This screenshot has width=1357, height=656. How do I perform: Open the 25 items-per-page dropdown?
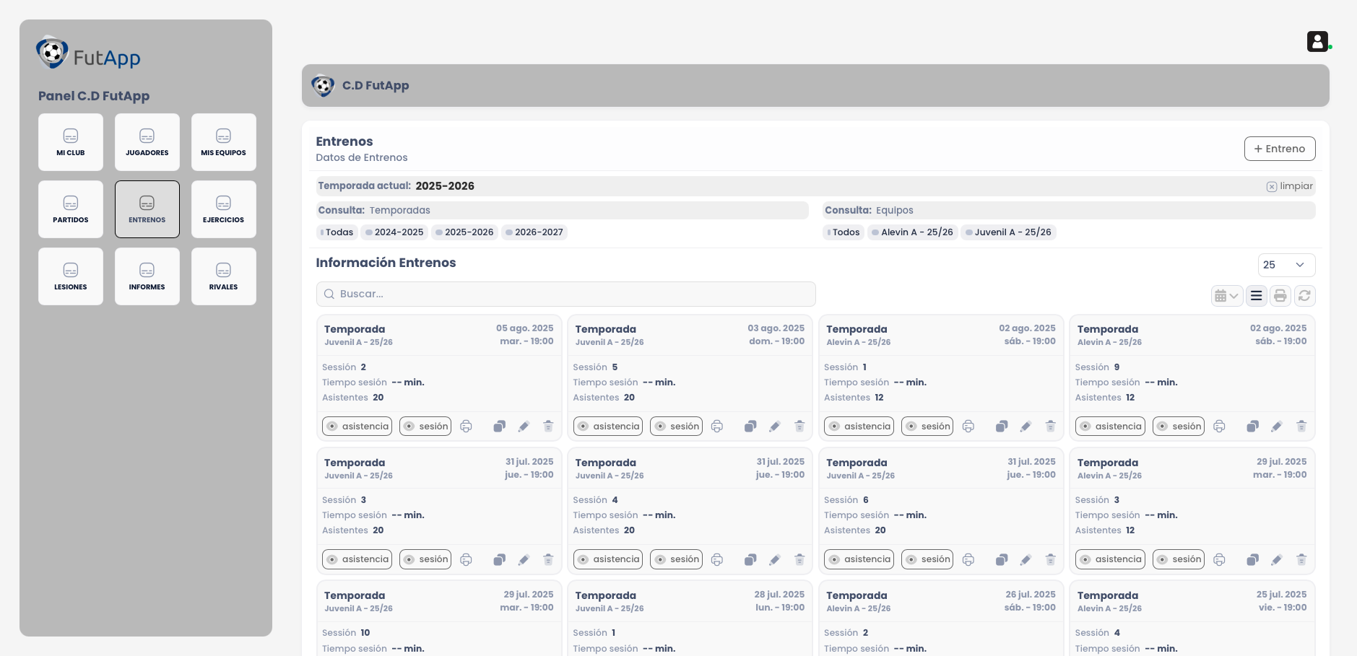click(x=1286, y=265)
